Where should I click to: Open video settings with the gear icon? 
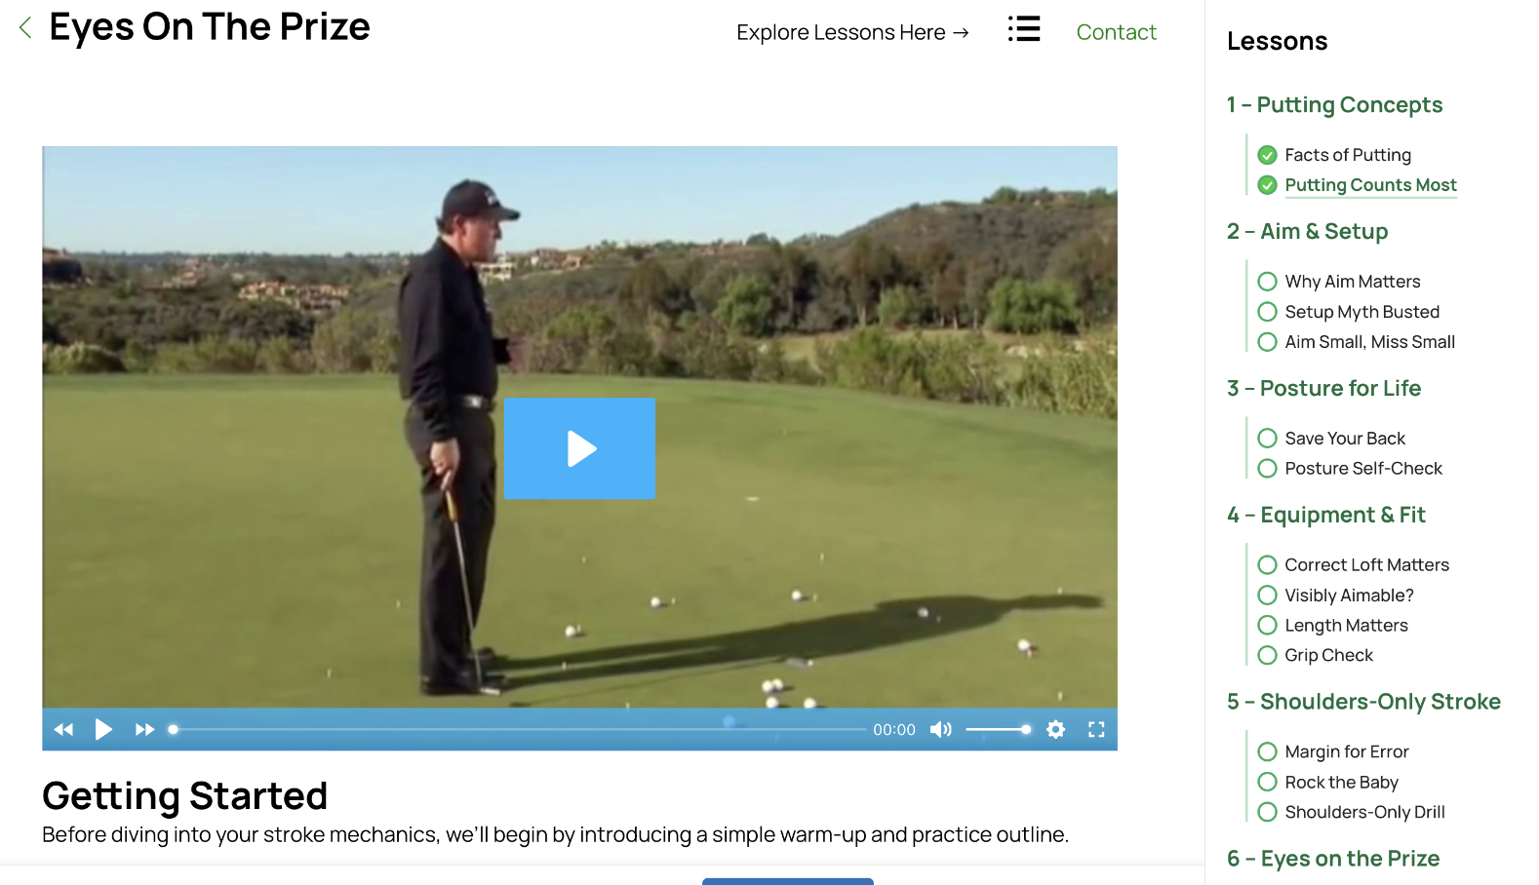pos(1055,729)
